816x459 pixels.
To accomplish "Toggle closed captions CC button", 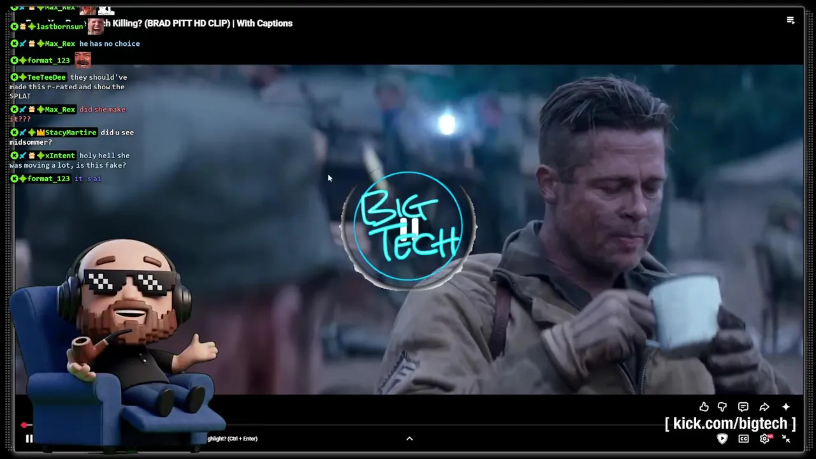I will [x=743, y=439].
